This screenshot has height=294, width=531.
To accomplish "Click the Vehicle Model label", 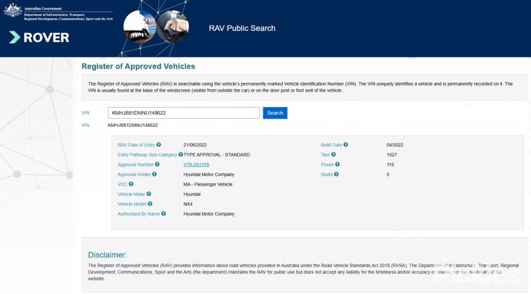I will 132,204.
